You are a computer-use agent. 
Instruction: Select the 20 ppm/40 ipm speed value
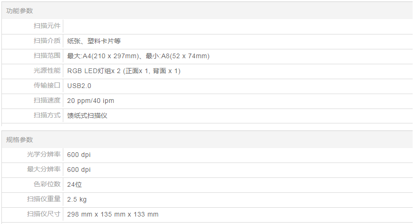(90, 101)
